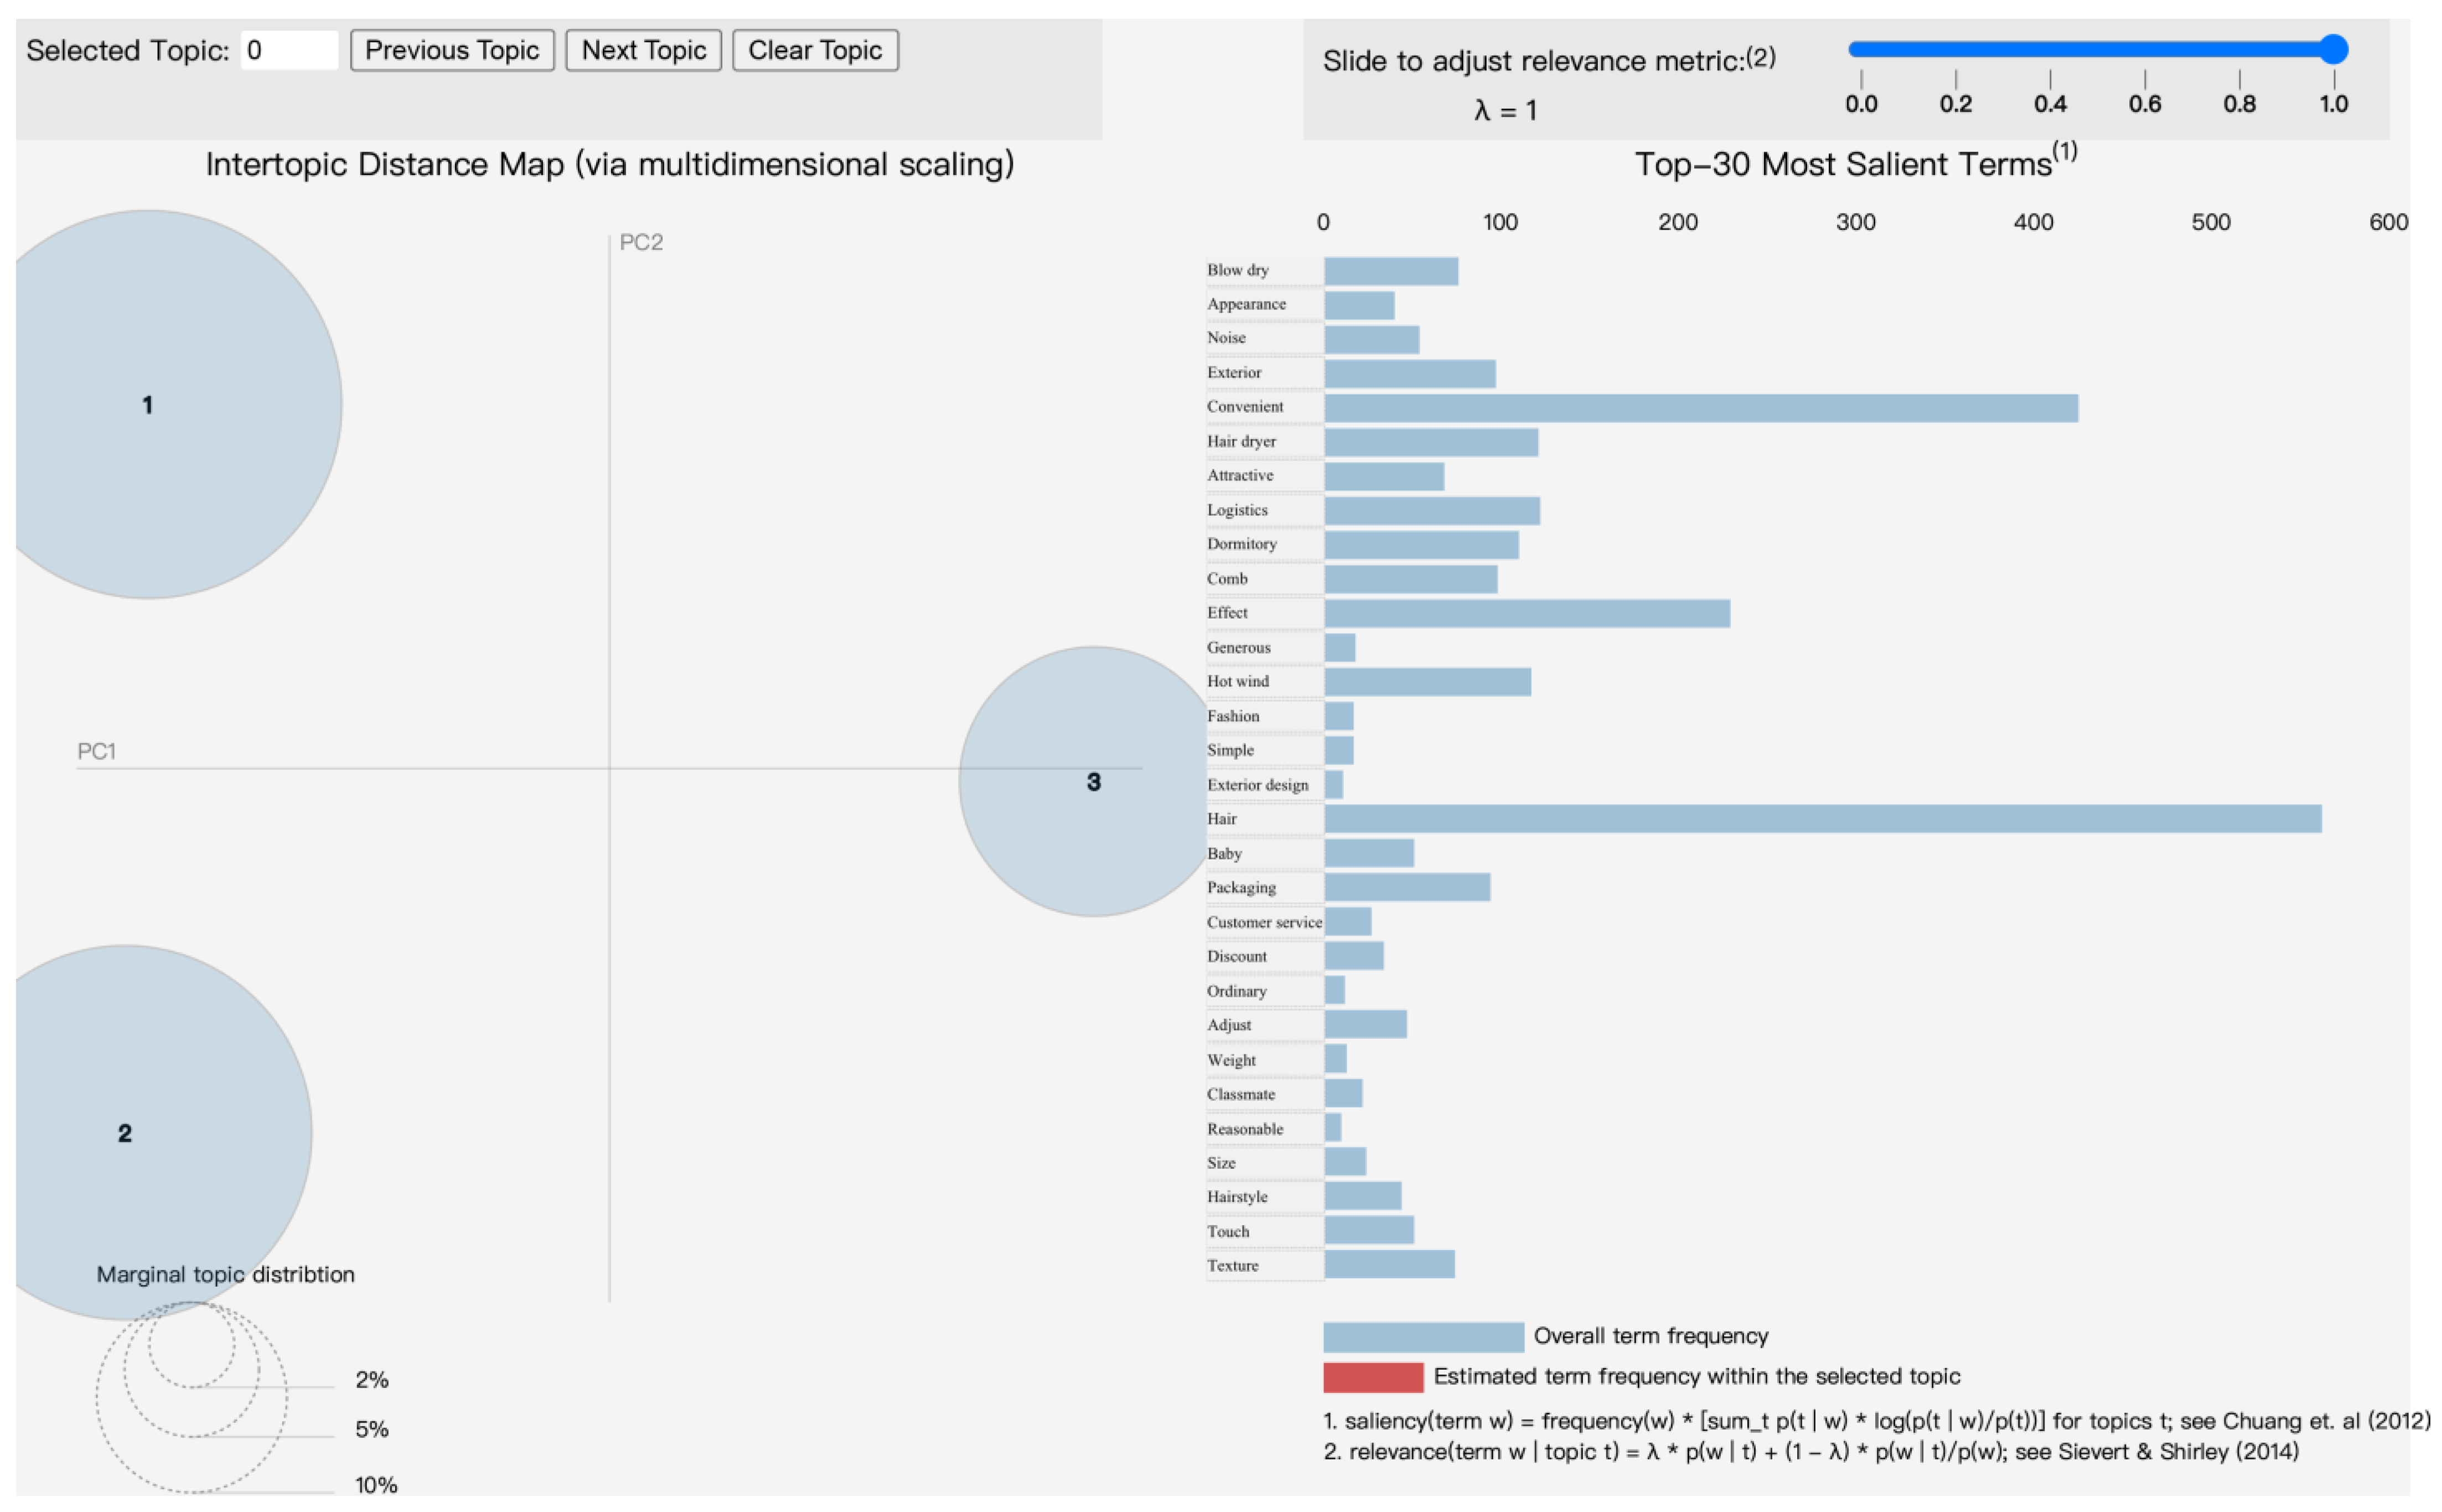Click the Texture term label
The image size is (2442, 1512).
click(1232, 1265)
